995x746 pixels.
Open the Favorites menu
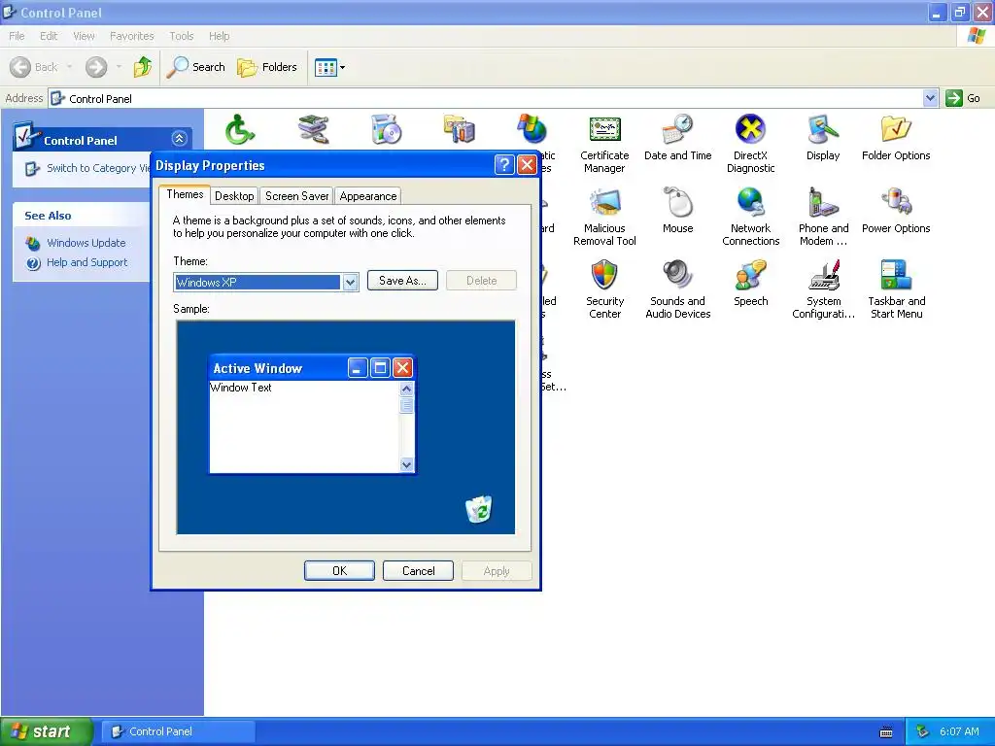(x=131, y=36)
